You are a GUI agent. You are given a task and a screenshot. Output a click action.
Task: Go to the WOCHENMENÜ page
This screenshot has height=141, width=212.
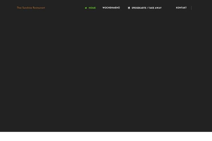click(111, 8)
